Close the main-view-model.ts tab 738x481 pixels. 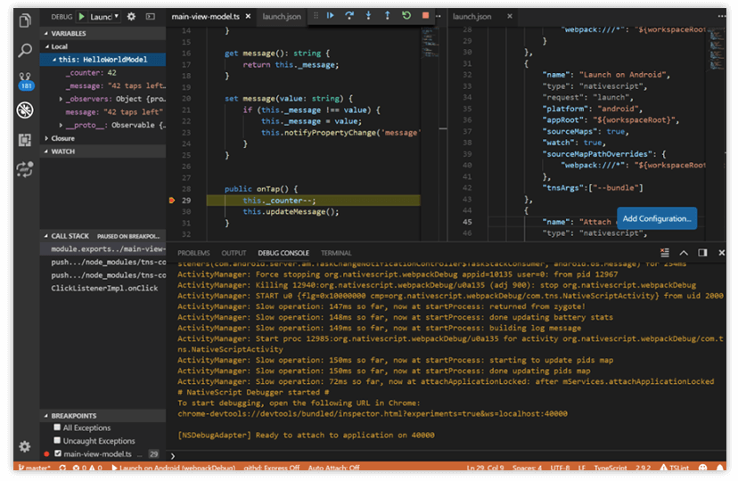tap(248, 16)
